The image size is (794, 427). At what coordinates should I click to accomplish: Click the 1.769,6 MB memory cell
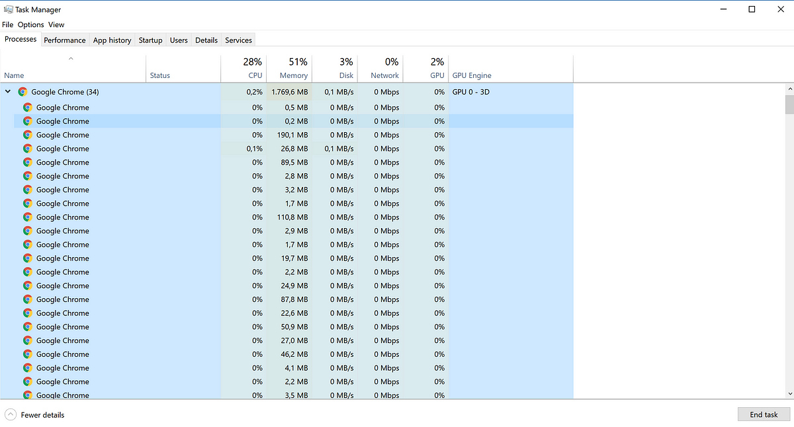(x=289, y=92)
